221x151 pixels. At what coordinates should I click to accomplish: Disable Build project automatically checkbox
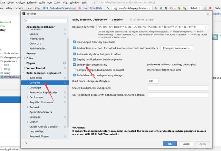[x=74, y=65]
